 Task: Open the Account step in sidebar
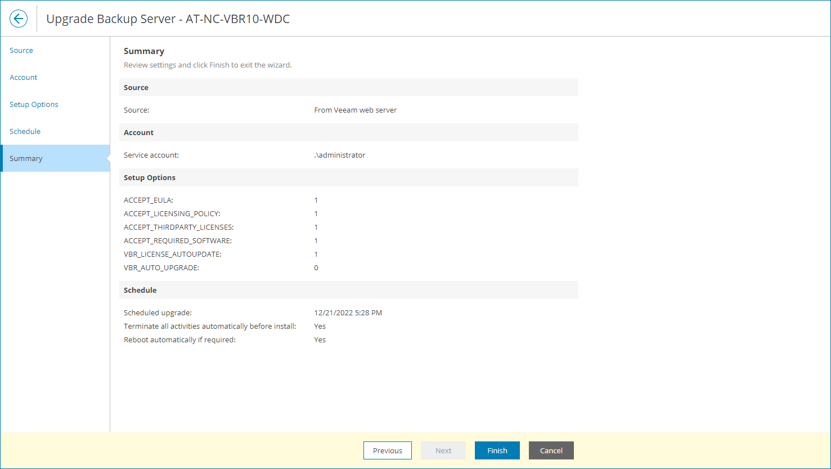[24, 77]
